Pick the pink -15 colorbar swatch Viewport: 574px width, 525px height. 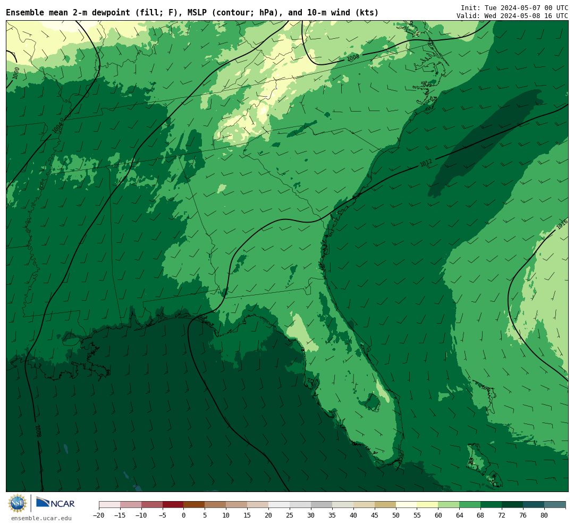pos(131,505)
